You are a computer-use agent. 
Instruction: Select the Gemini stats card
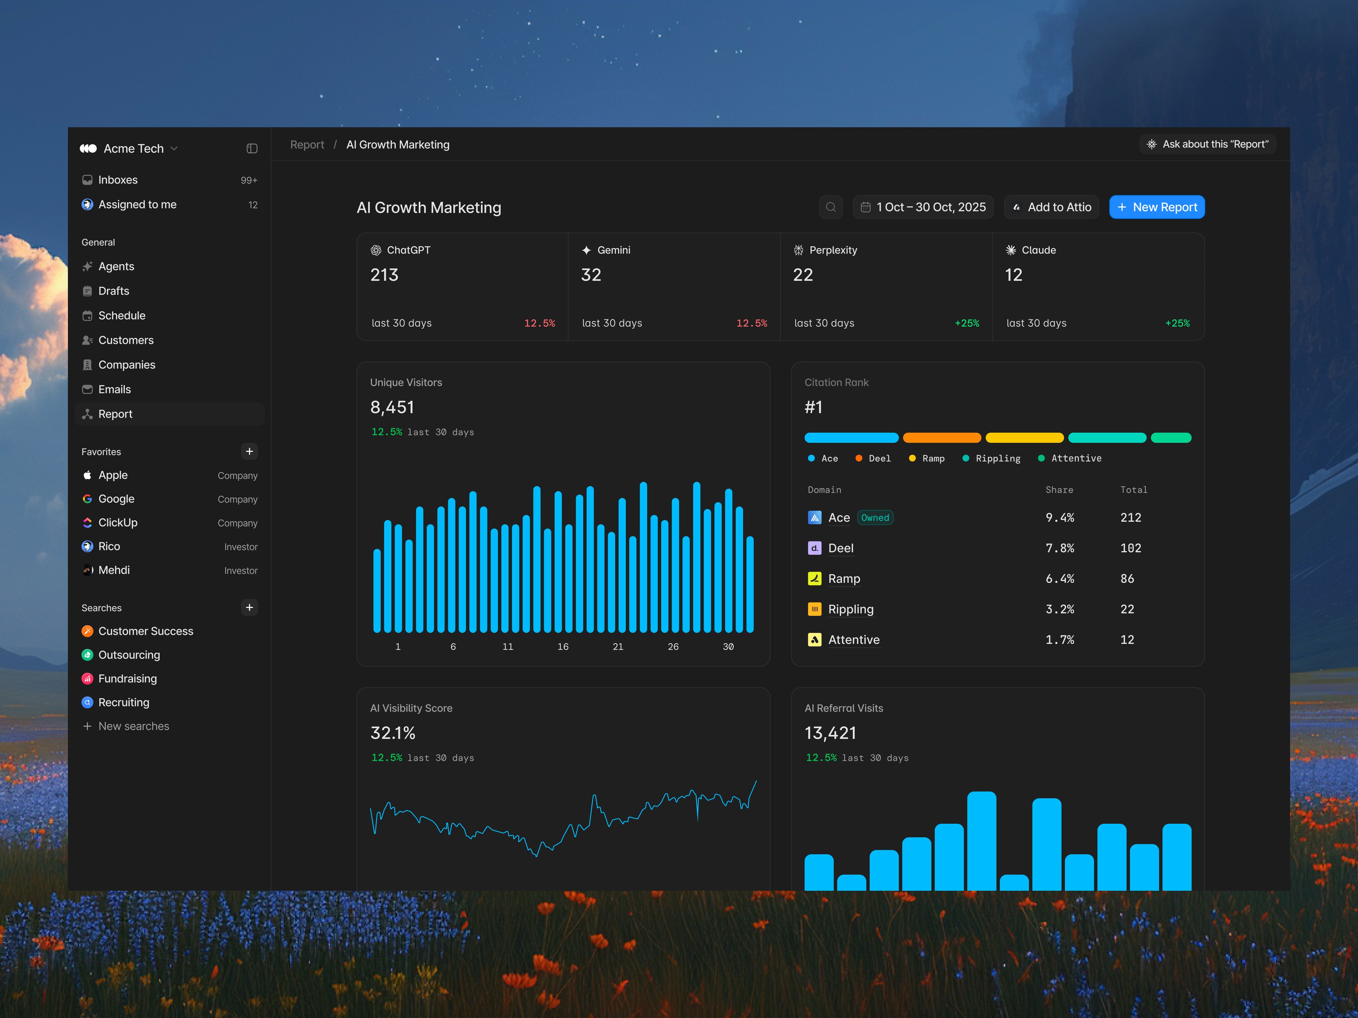675,287
